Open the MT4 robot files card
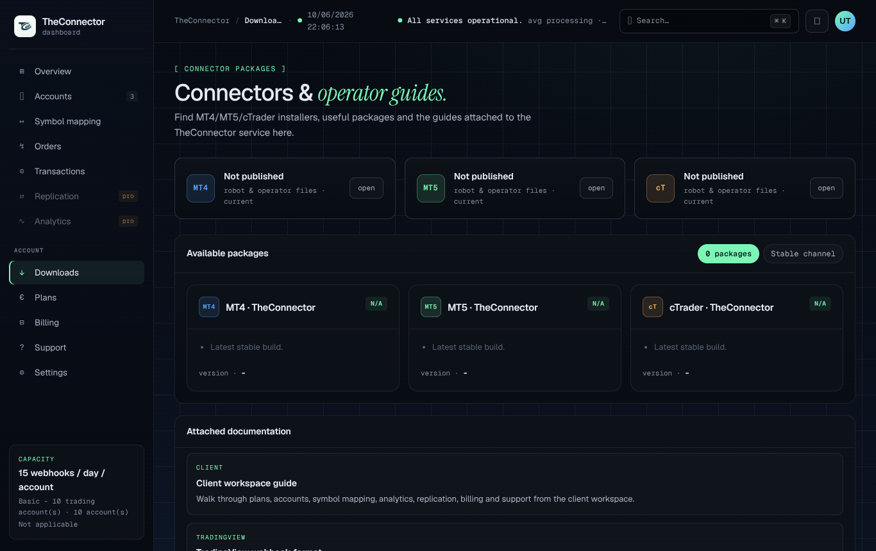Image resolution: width=876 pixels, height=551 pixels. pos(366,188)
